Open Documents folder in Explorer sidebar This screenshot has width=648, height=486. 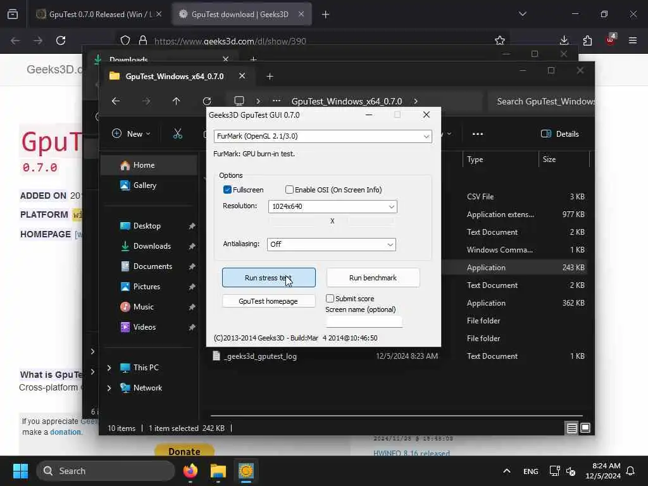(153, 266)
